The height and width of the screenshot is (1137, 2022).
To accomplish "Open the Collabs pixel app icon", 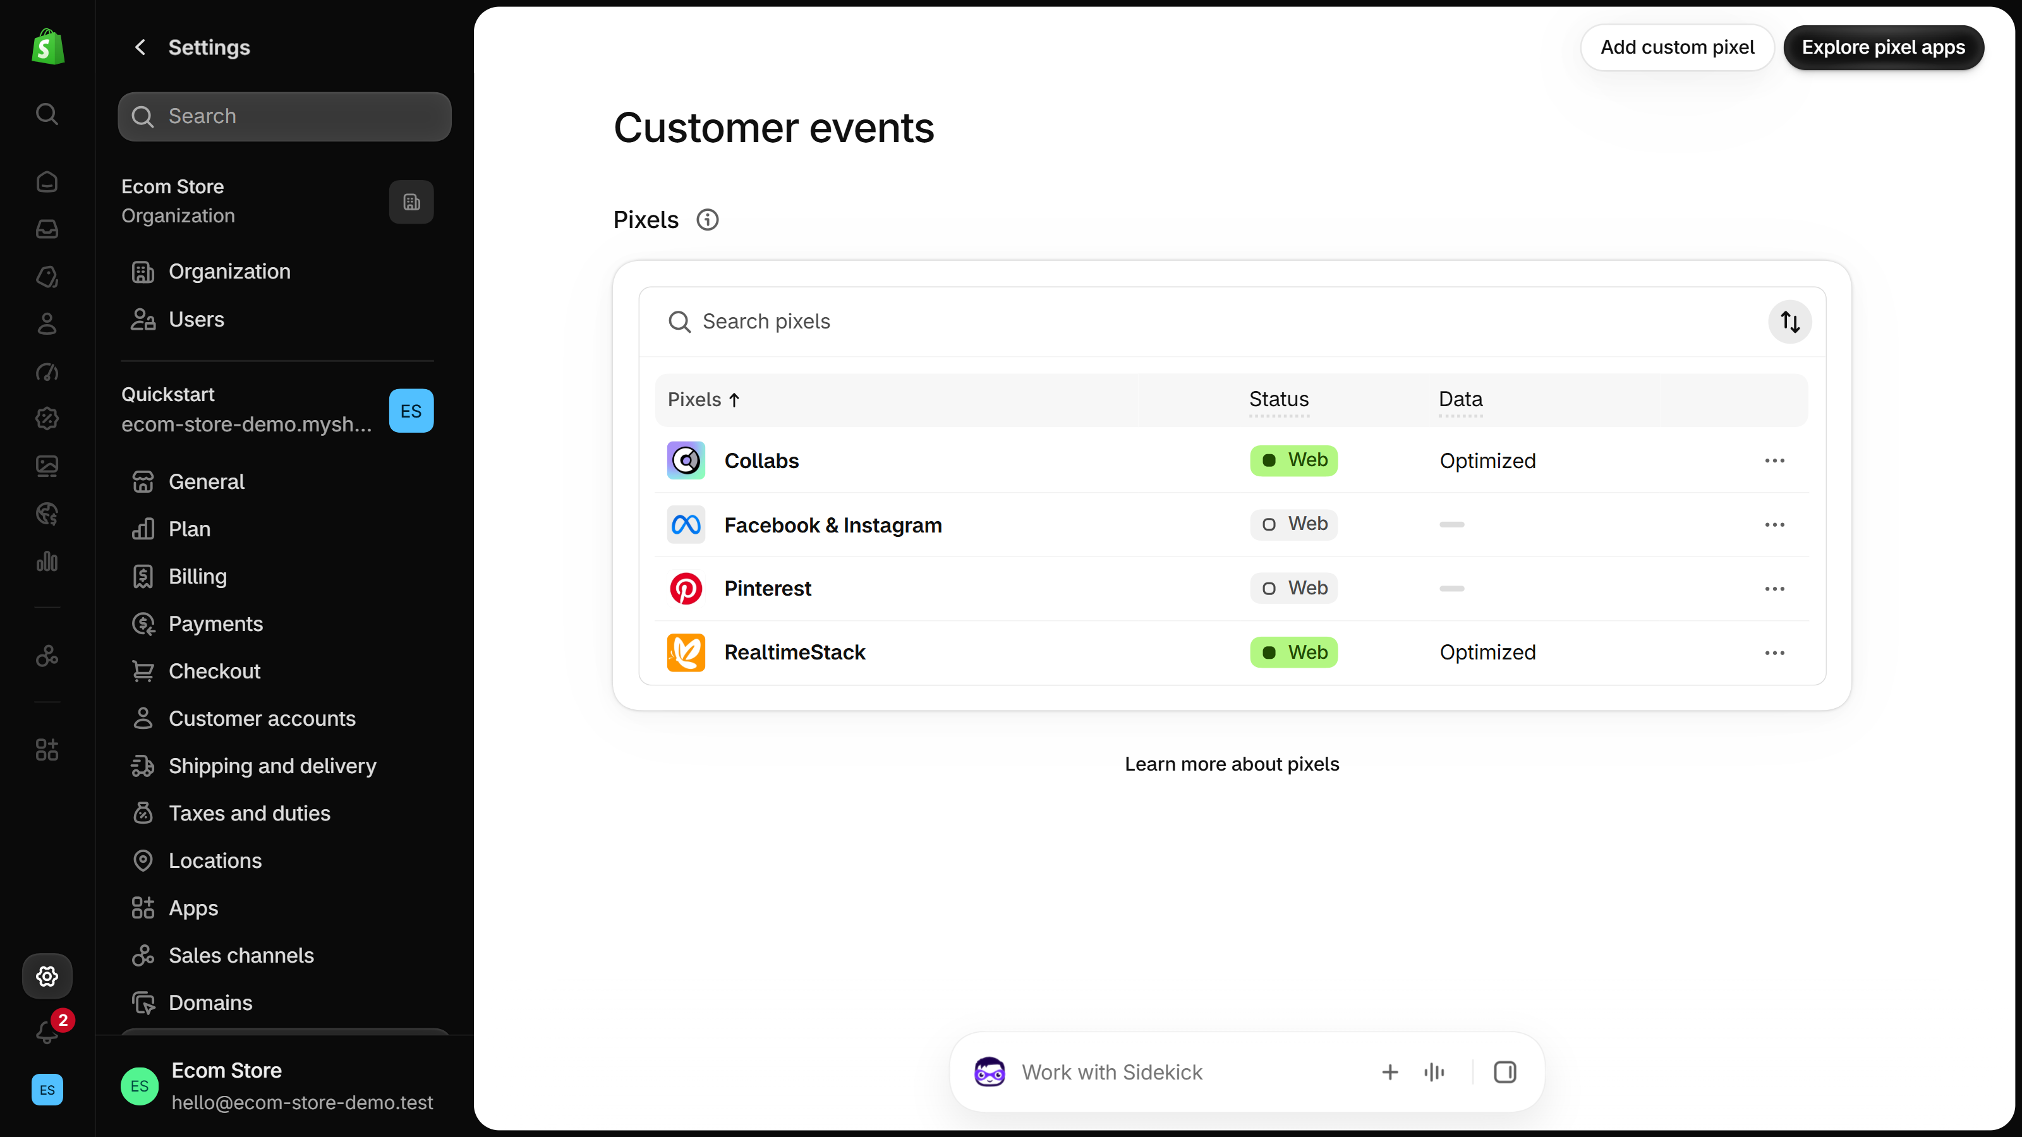I will click(x=686, y=460).
